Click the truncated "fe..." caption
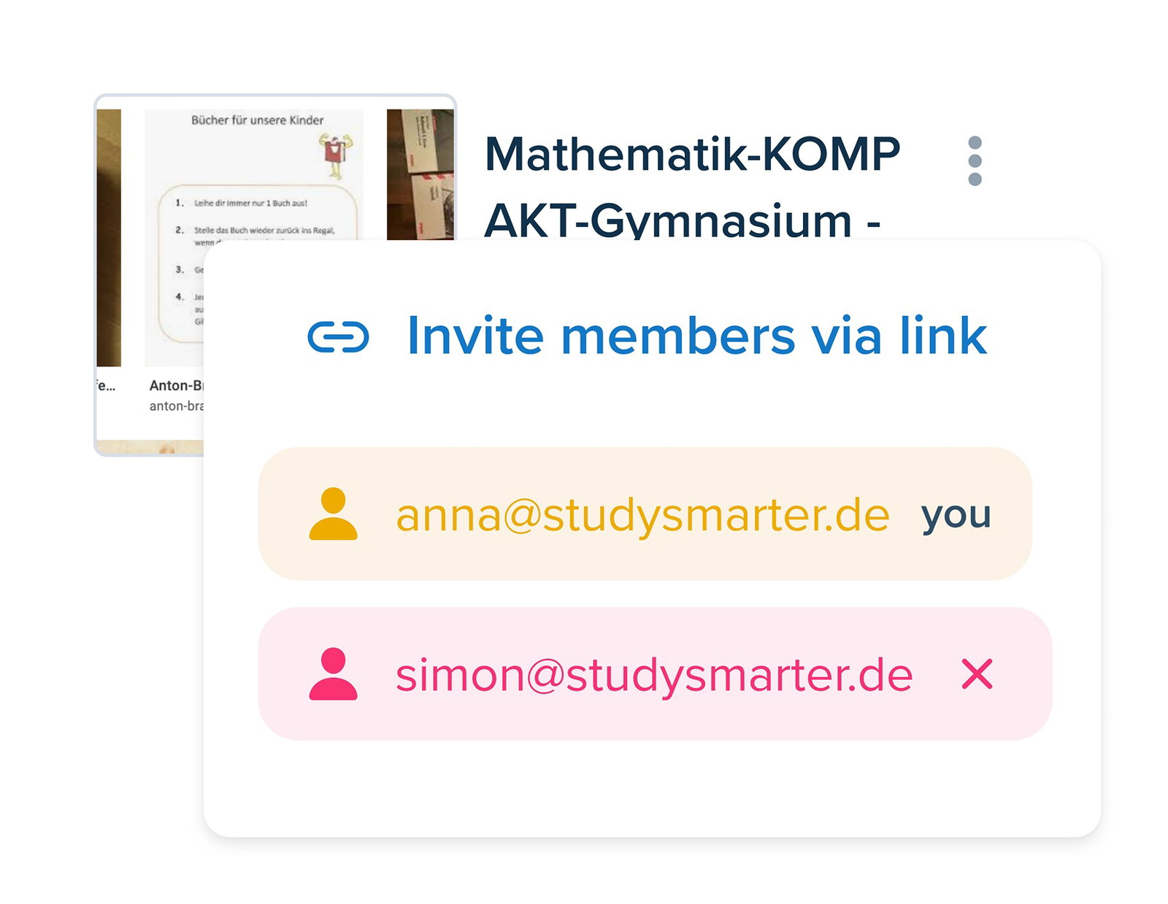Screen dimensions: 1168x904 107,385
